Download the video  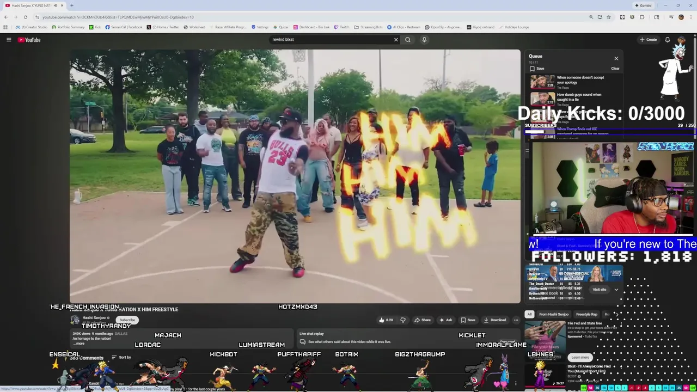click(495, 320)
